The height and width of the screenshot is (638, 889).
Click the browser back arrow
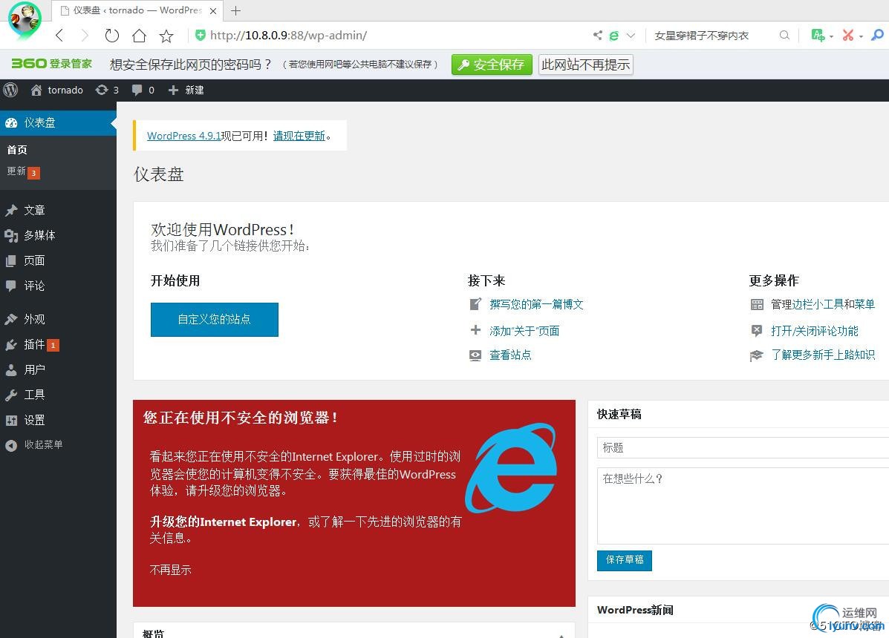click(59, 36)
